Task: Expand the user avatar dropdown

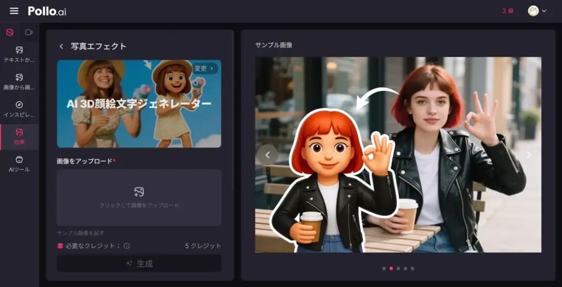Action: tap(537, 11)
